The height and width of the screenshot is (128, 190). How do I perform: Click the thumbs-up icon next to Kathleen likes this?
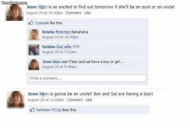32,110
